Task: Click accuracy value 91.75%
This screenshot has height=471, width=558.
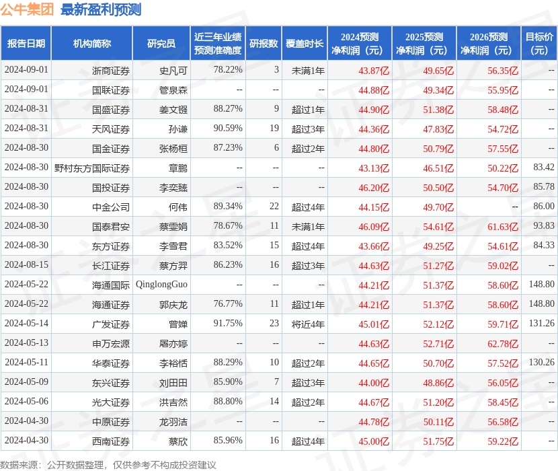Action: pos(228,323)
